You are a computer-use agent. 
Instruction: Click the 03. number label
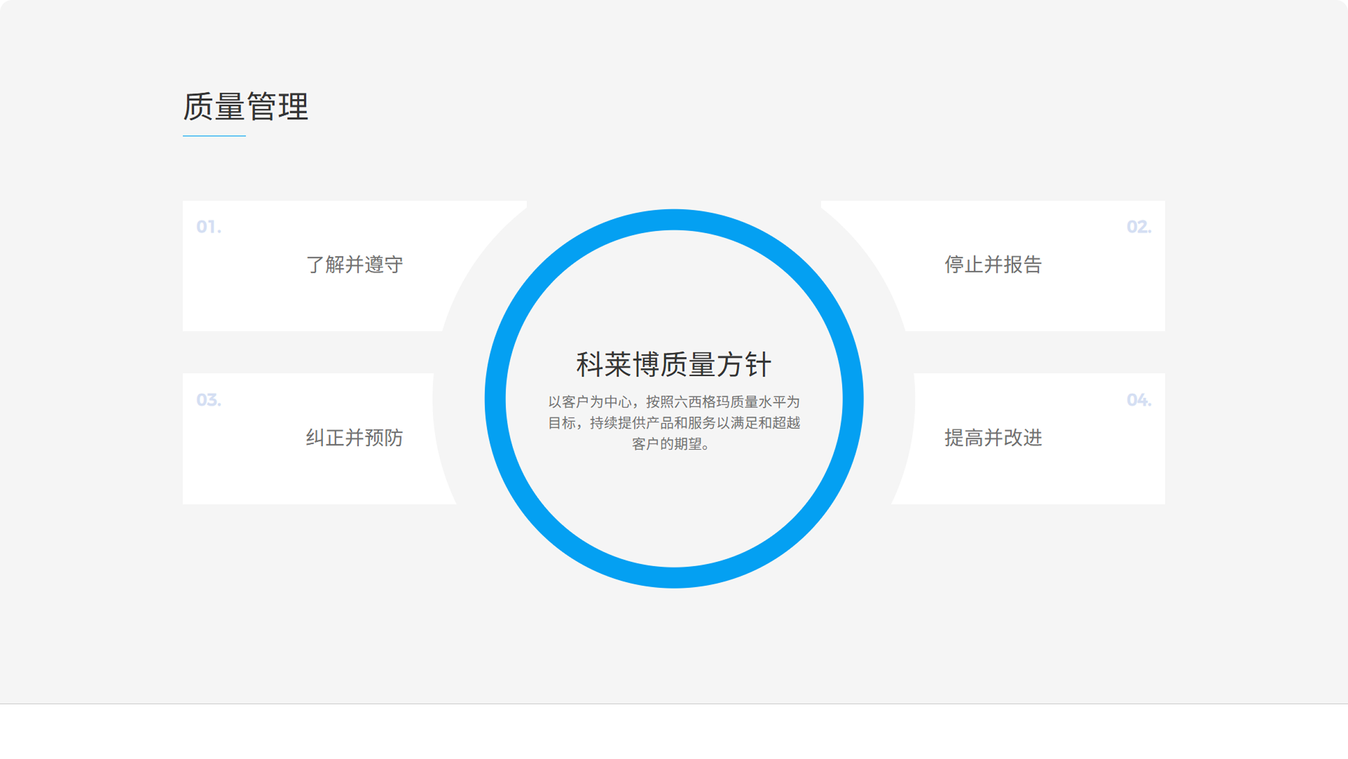(x=209, y=400)
